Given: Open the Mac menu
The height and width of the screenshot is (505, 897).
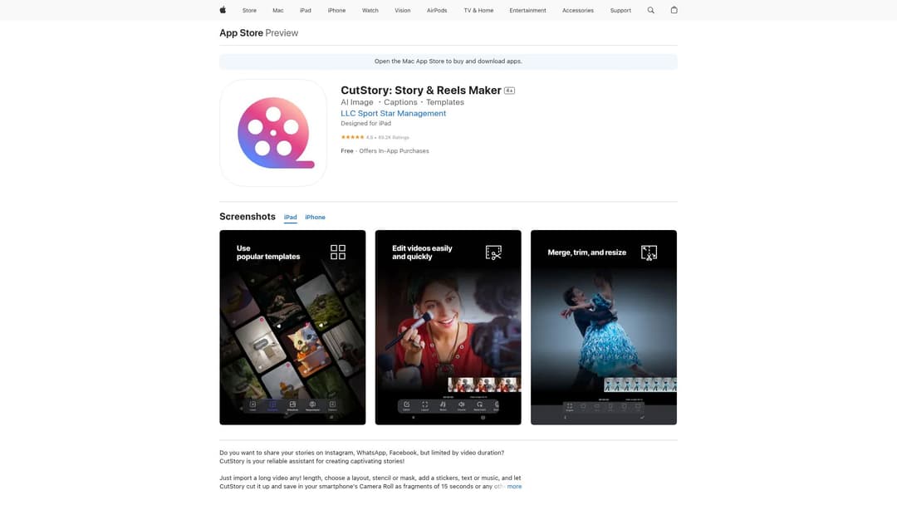Looking at the screenshot, I should pos(278,10).
